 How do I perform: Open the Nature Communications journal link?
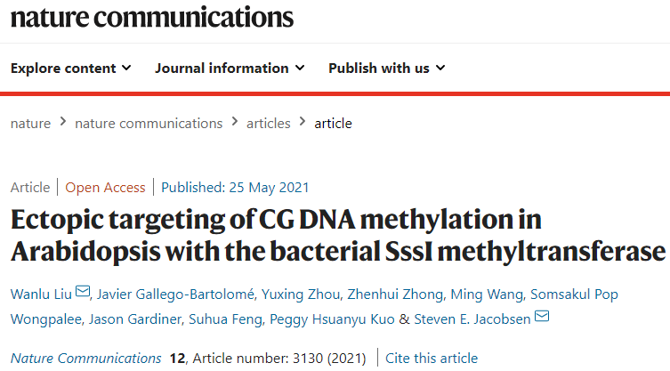click(x=86, y=359)
